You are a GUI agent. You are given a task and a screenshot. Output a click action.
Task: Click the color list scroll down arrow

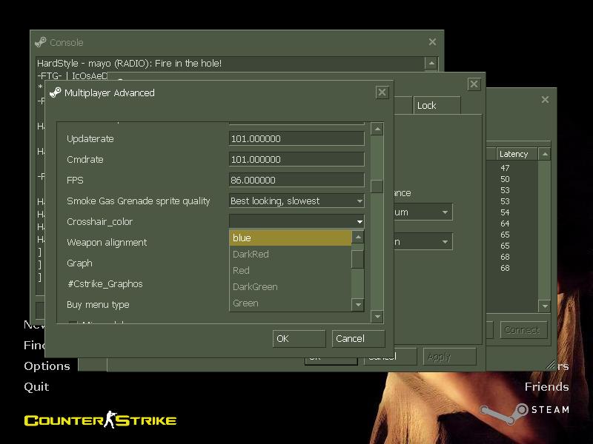tap(358, 304)
